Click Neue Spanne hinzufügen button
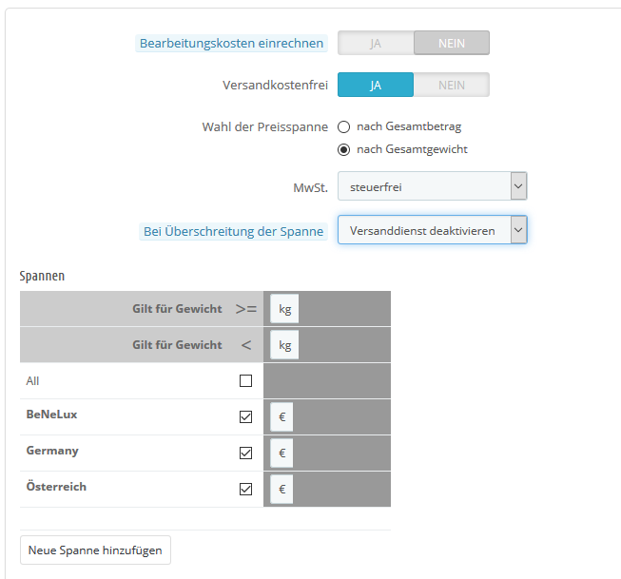This screenshot has height=579, width=621. (95, 550)
